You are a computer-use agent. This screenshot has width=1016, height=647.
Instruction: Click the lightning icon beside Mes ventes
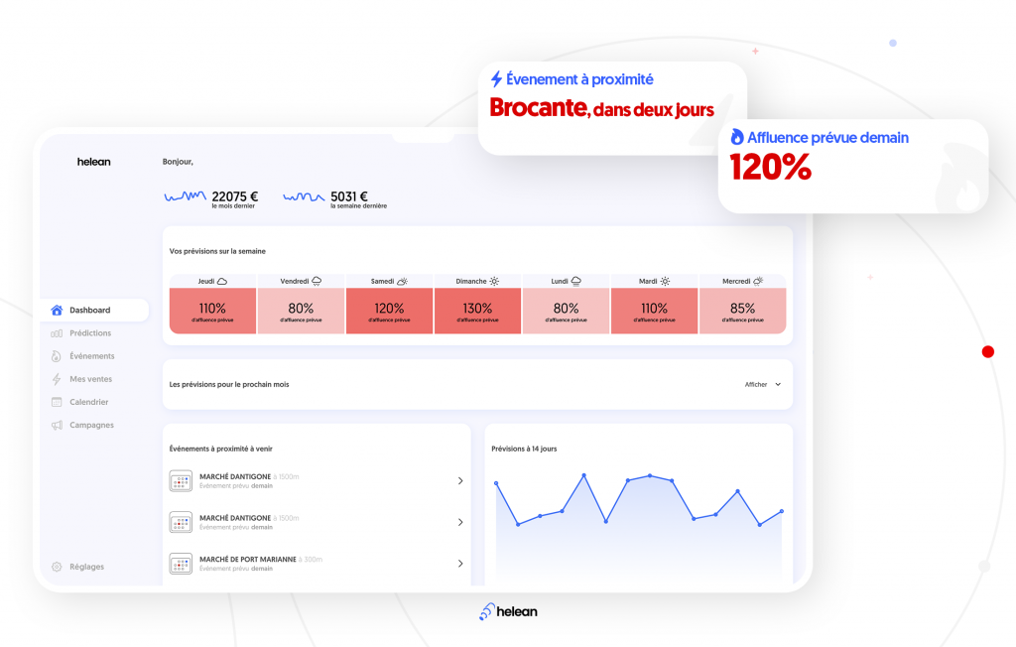tap(57, 378)
